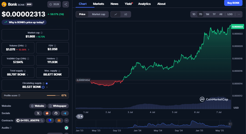Click the Buy BONK button
246x134 pixels.
(x=233, y=3)
